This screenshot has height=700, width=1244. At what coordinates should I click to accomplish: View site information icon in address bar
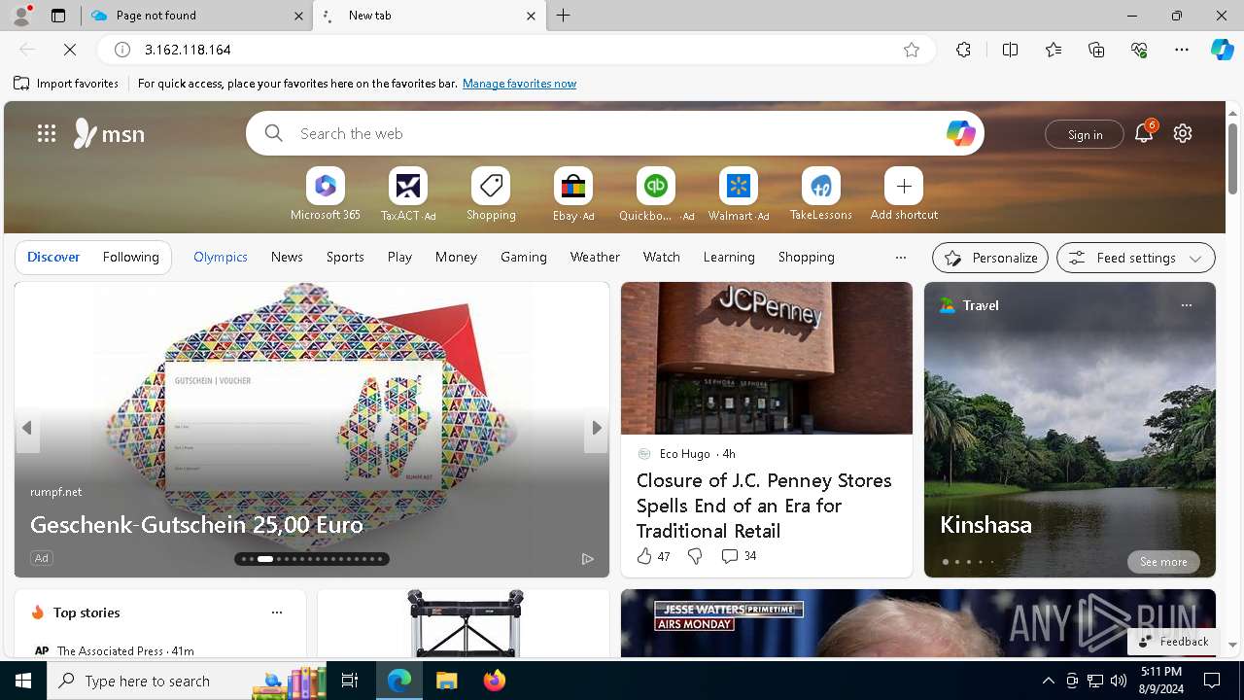122,50
